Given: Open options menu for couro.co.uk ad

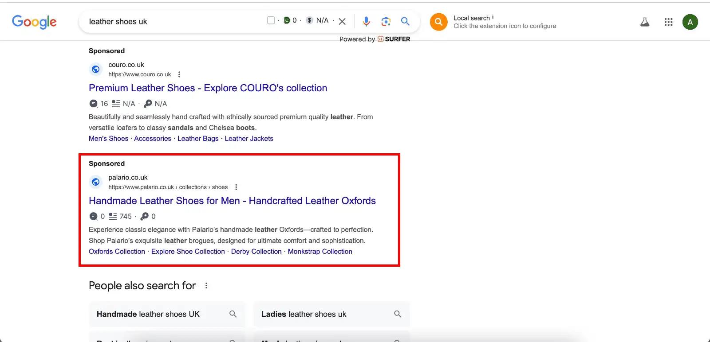Looking at the screenshot, I should (x=179, y=74).
